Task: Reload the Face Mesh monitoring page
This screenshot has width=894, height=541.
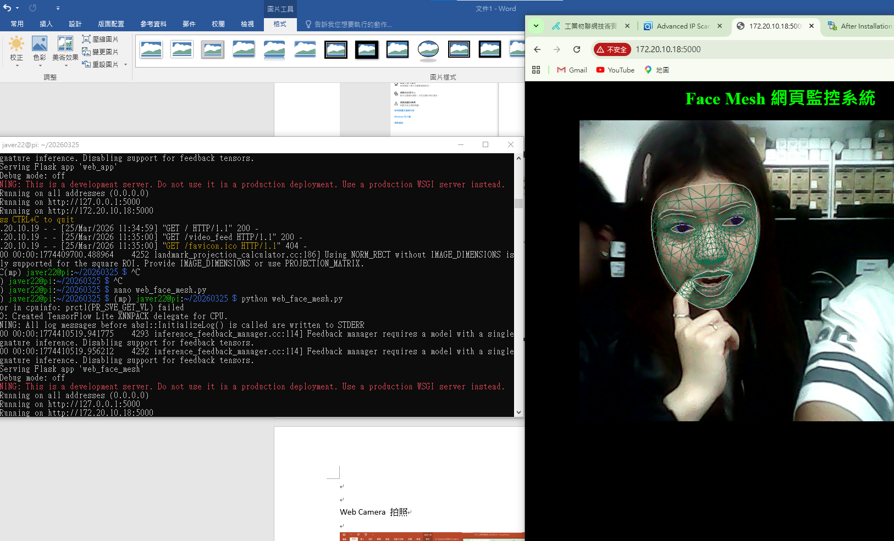Action: [576, 49]
